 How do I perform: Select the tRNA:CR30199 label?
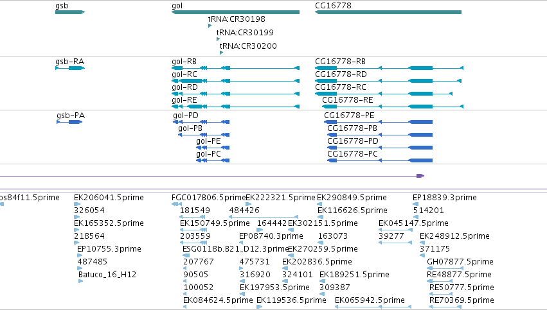[245, 33]
